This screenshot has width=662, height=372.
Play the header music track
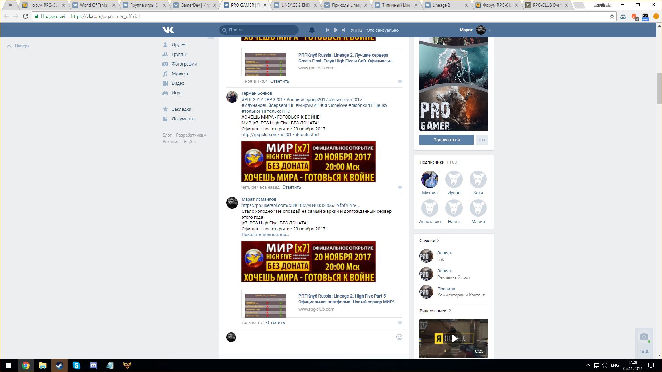[336, 30]
